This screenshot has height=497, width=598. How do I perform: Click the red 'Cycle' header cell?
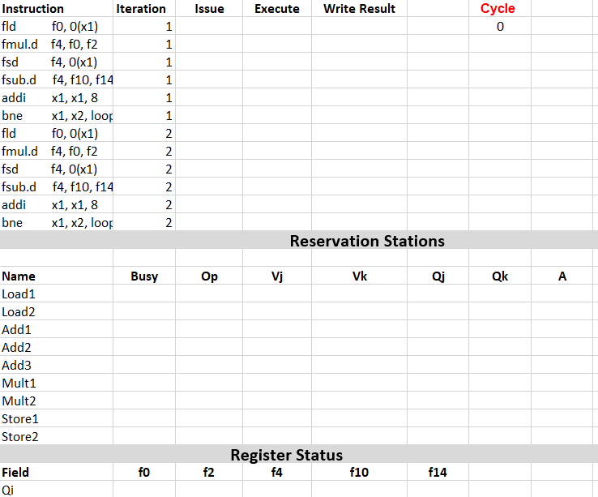(500, 8)
